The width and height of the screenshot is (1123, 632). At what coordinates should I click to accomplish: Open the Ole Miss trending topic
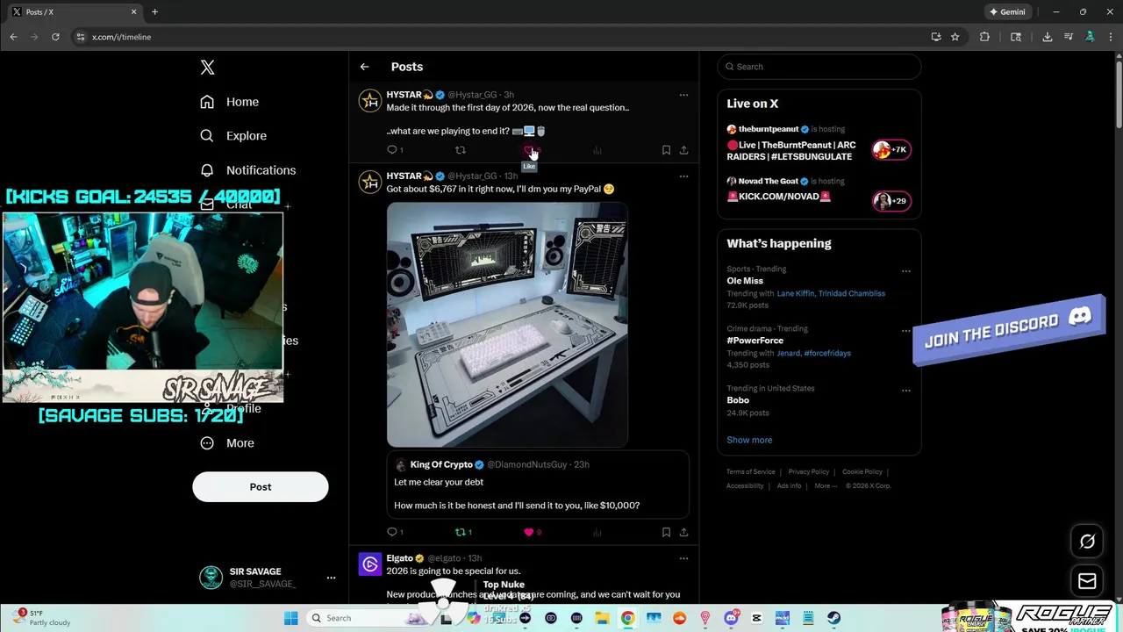click(744, 281)
